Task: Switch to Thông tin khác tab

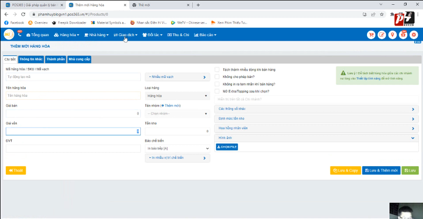Action: (31, 59)
